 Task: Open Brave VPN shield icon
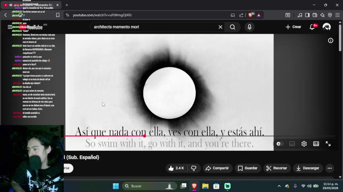[x=330, y=15]
